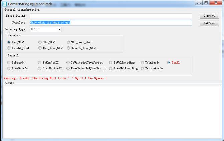
Task: Click the Encoding Type label
Action: click(x=16, y=29)
